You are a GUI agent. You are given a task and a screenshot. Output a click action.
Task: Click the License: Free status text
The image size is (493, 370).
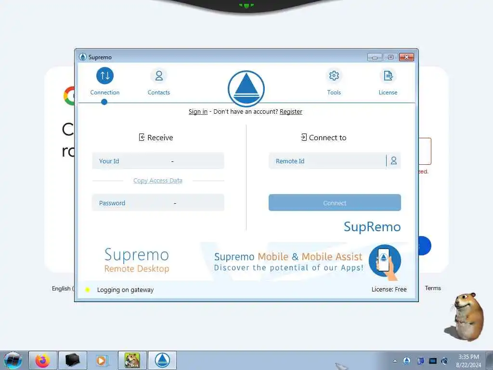pyautogui.click(x=389, y=289)
